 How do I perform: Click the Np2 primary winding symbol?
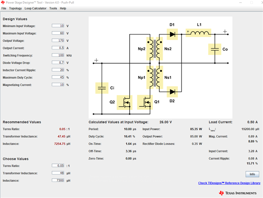coord(150,49)
